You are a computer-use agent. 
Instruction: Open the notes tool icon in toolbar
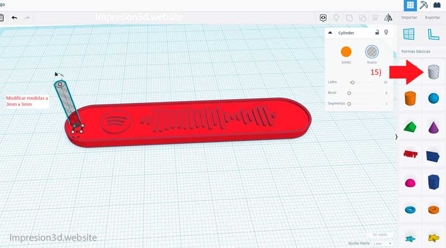(x=323, y=18)
